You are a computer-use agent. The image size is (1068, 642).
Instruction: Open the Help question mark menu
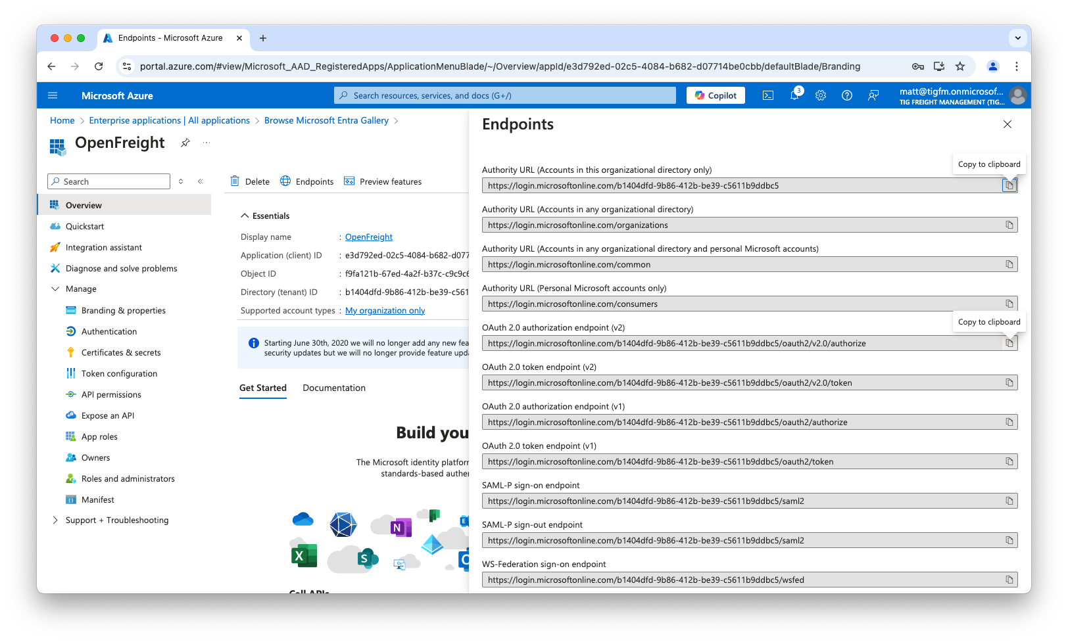click(x=847, y=95)
